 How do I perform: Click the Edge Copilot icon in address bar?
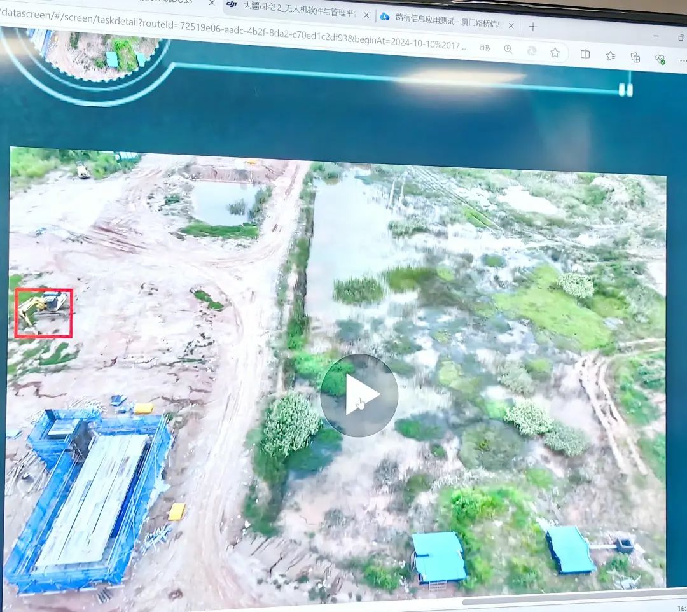click(x=532, y=51)
